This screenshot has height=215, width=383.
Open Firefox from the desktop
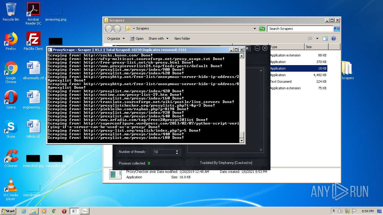[11, 41]
